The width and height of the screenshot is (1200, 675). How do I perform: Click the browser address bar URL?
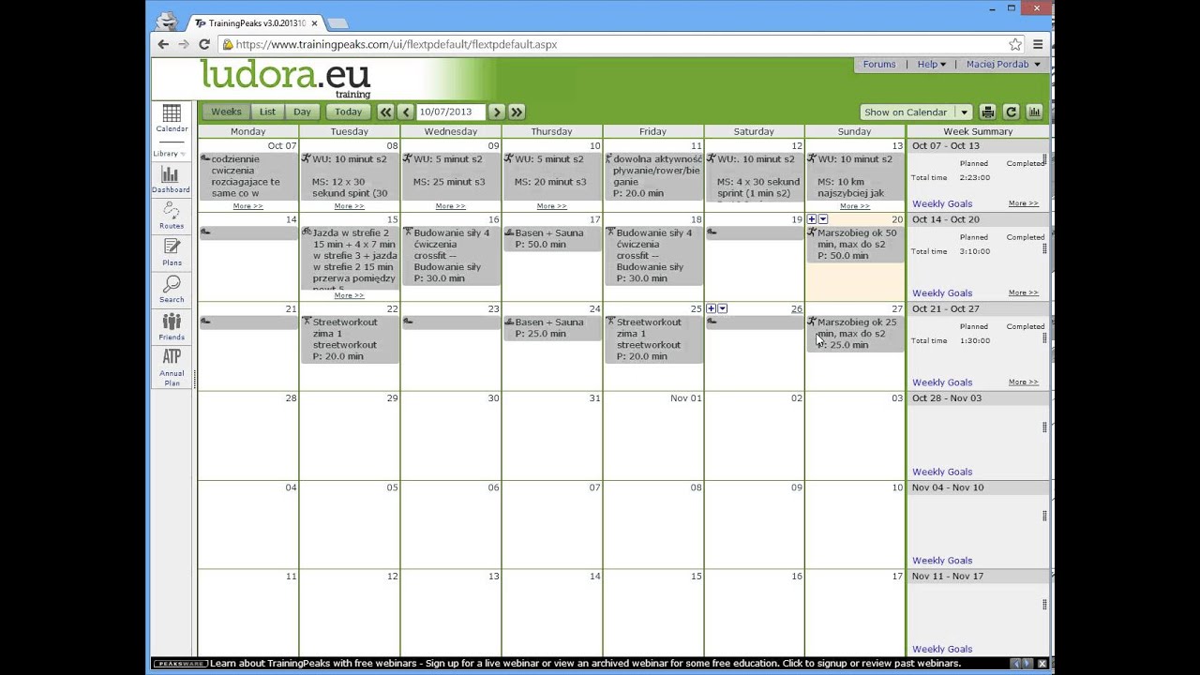tap(397, 44)
